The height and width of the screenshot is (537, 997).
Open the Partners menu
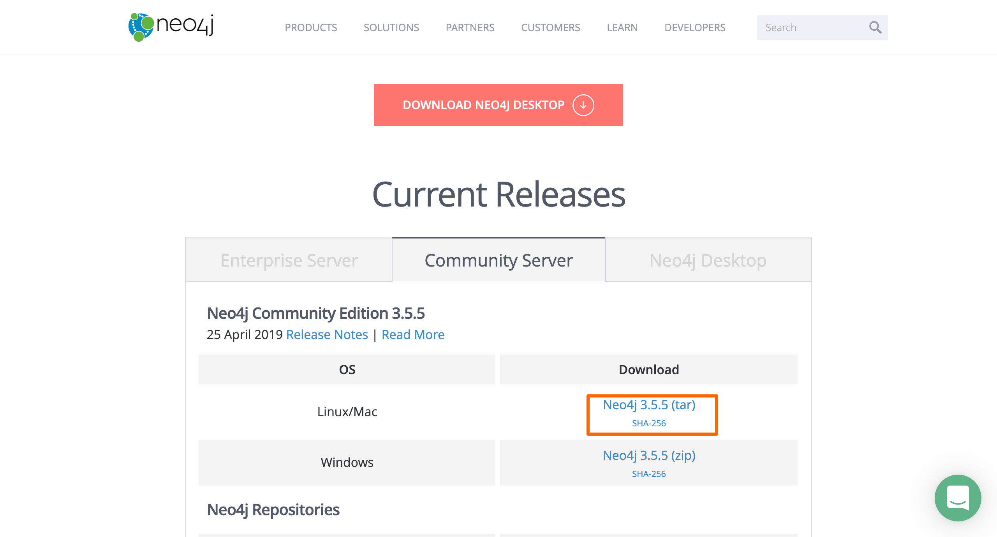coord(470,28)
